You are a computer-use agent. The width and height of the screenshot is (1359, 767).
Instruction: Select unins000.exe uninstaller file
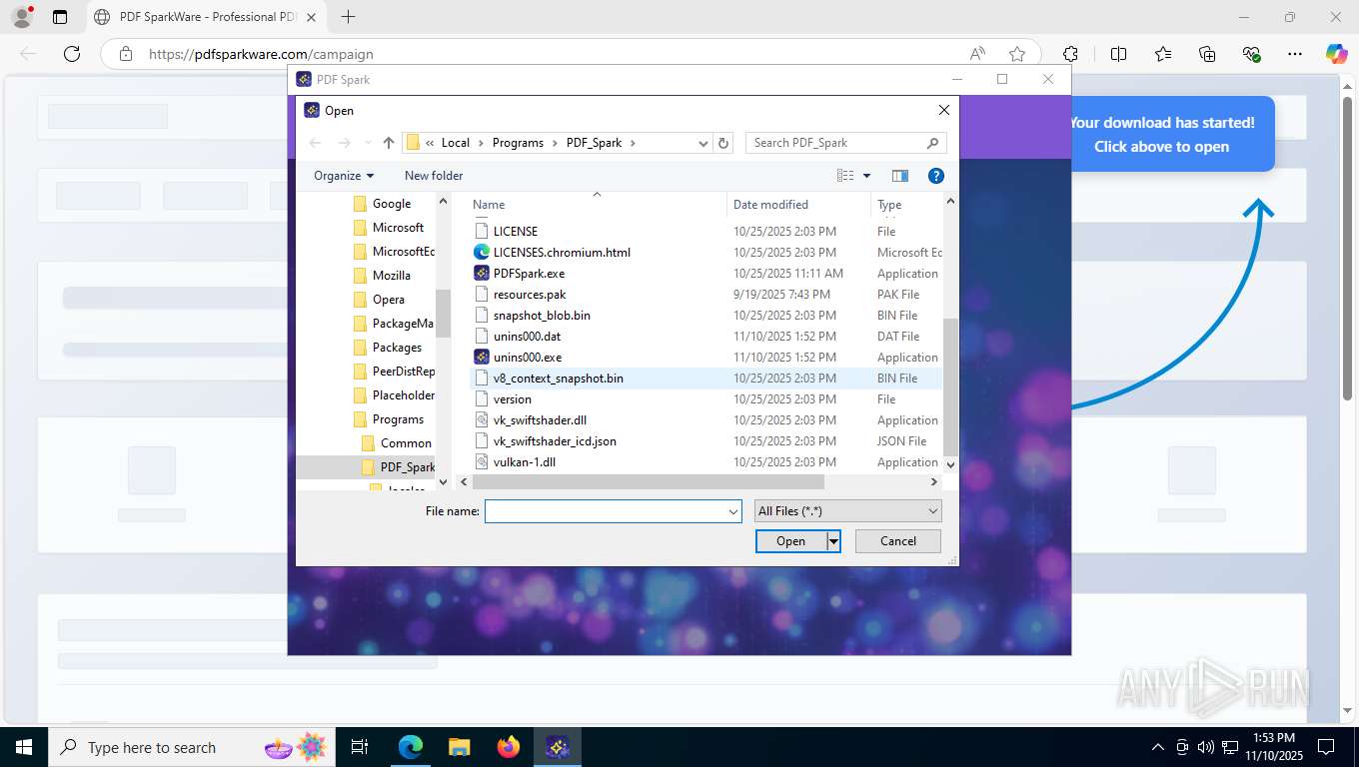point(528,357)
